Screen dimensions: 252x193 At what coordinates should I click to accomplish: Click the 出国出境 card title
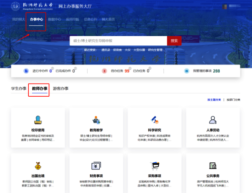[38, 176]
